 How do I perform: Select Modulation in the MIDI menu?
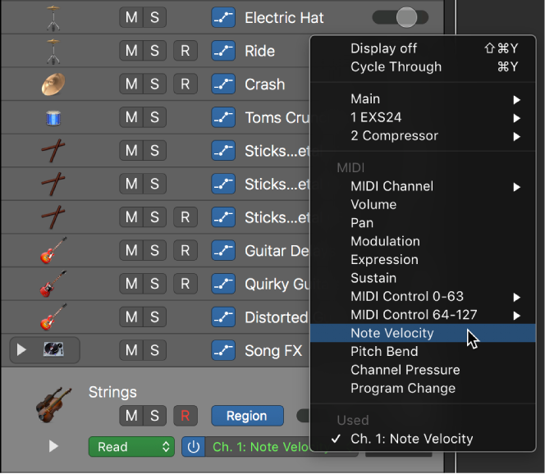[x=423, y=242]
